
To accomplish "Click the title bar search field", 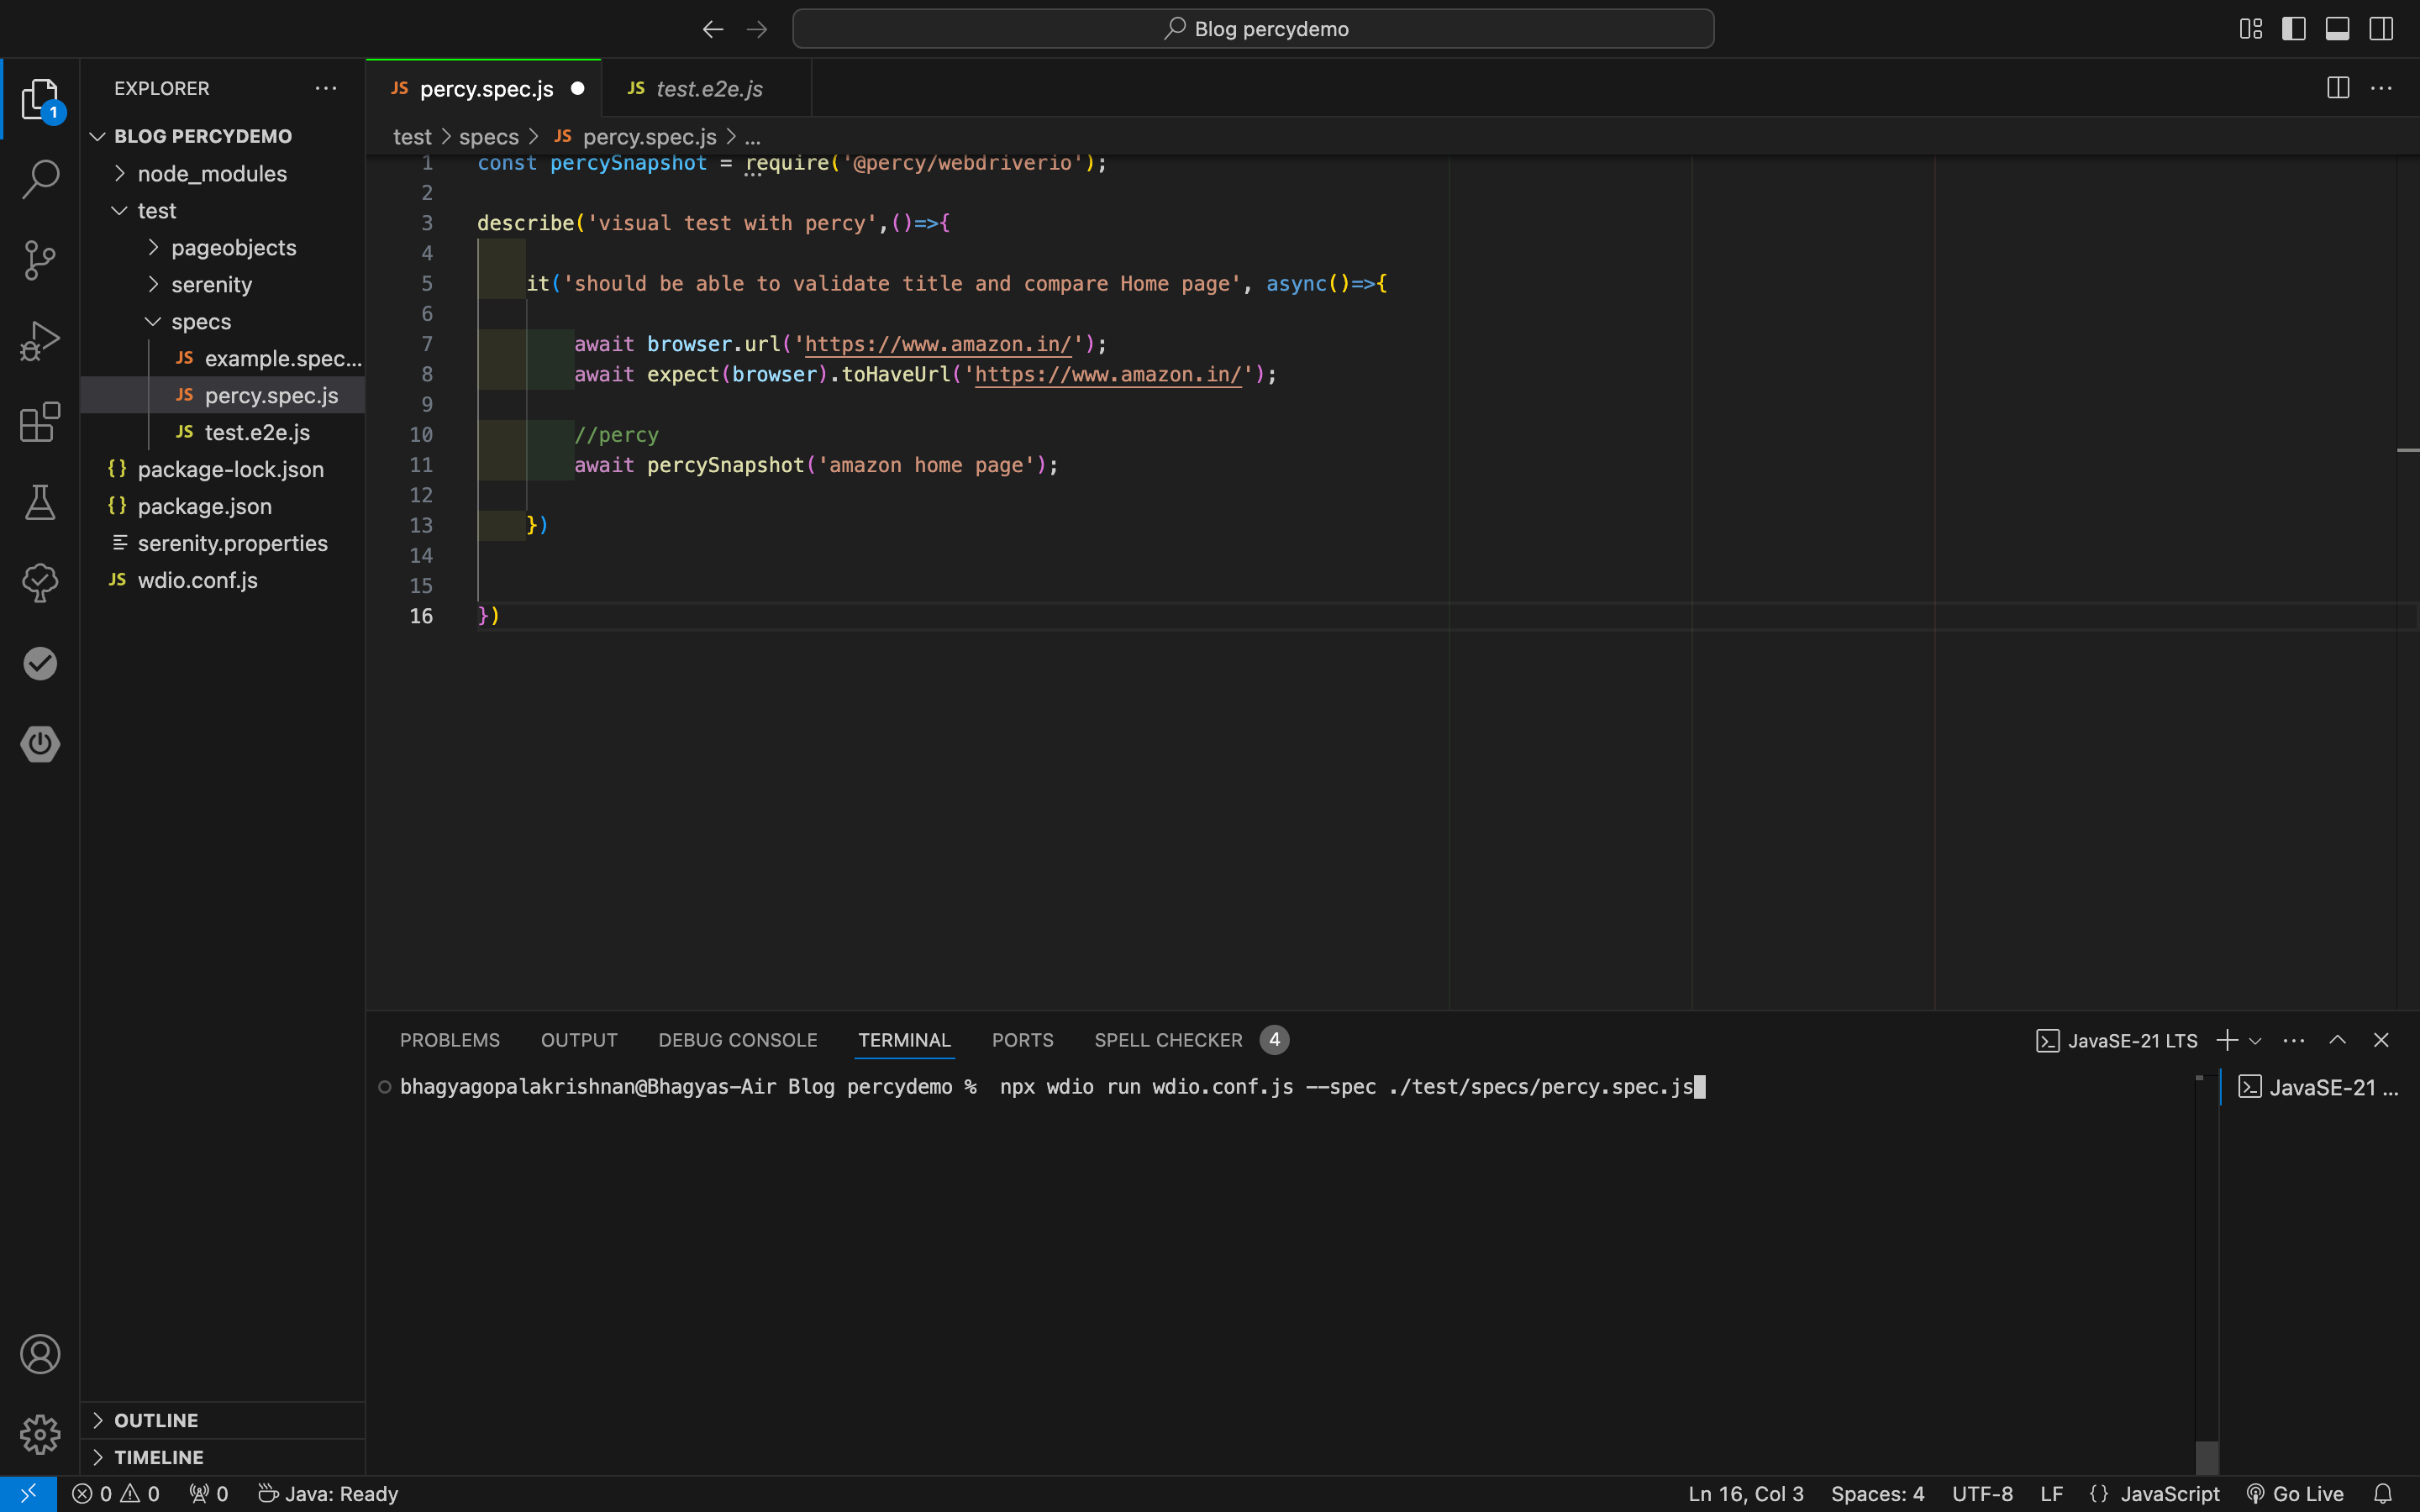I will pyautogui.click(x=1253, y=29).
